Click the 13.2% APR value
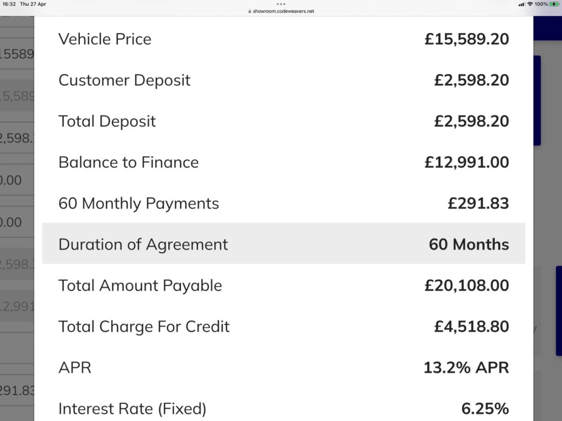This screenshot has width=562, height=421. [x=466, y=368]
